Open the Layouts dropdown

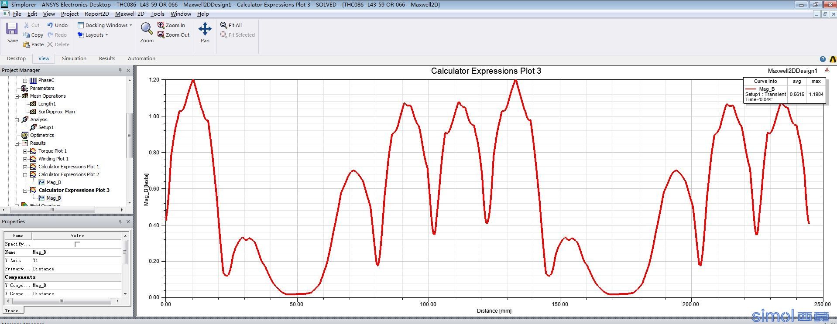point(93,35)
